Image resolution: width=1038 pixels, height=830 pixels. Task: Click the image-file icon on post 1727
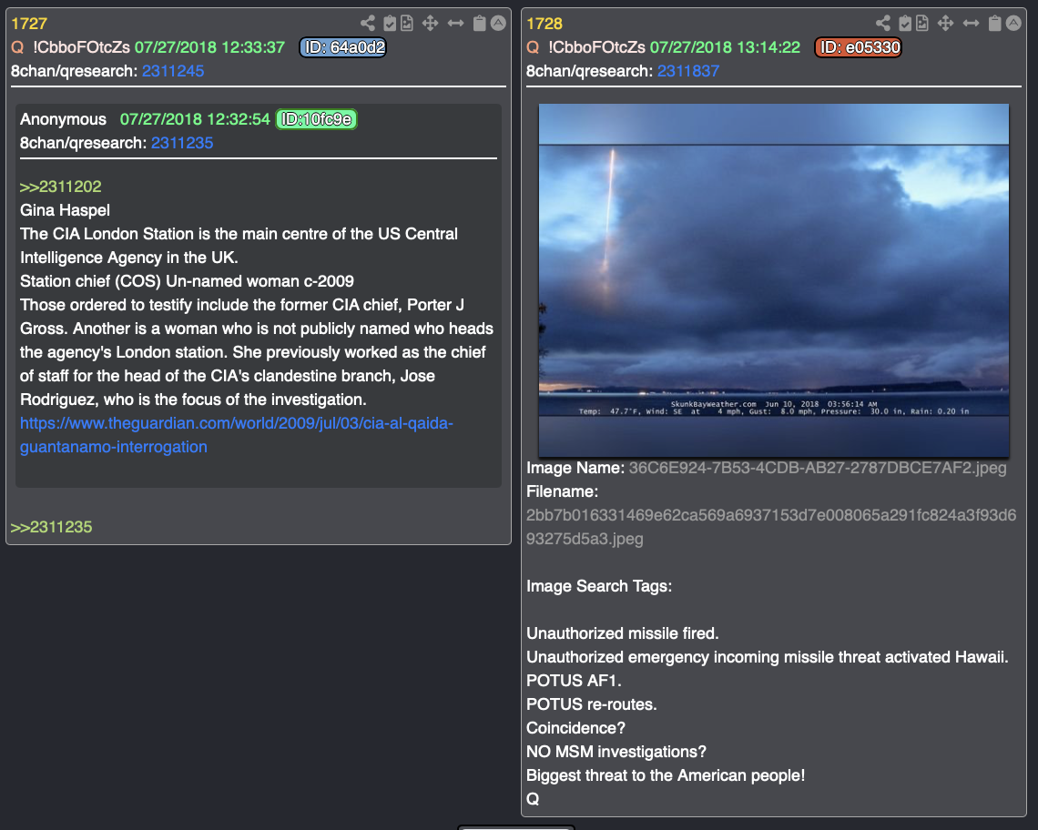(407, 23)
